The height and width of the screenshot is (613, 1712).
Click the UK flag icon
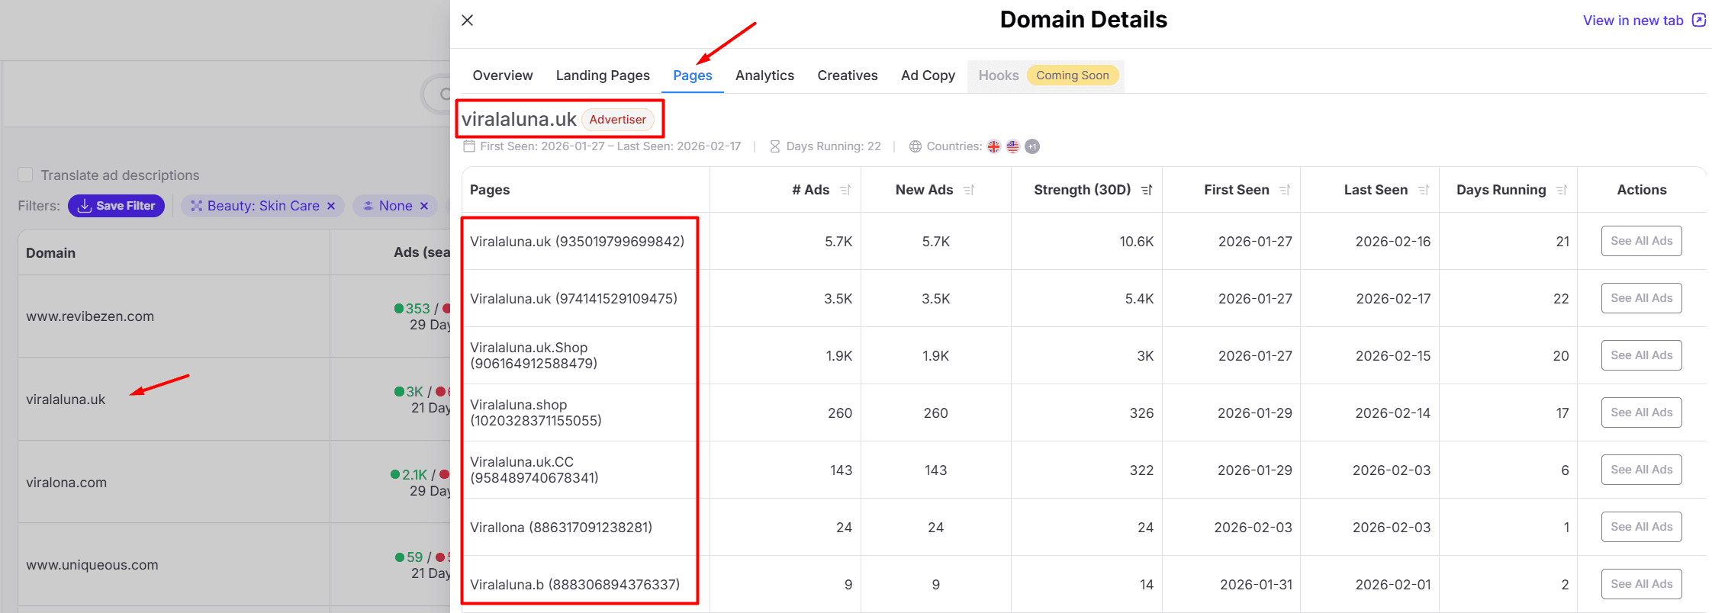coord(994,146)
